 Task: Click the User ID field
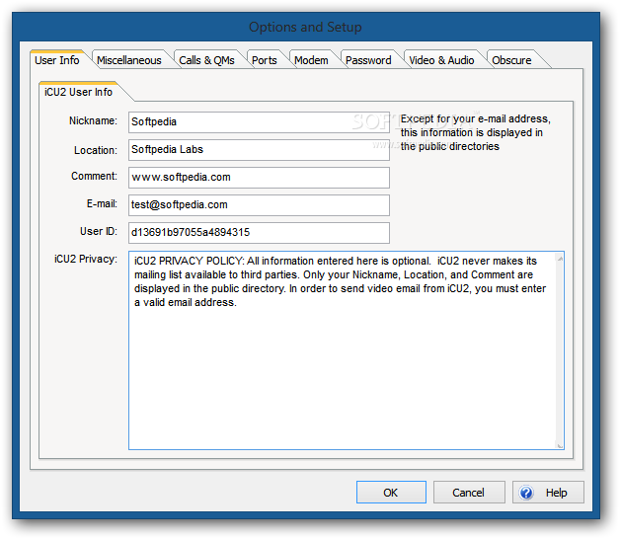click(259, 233)
